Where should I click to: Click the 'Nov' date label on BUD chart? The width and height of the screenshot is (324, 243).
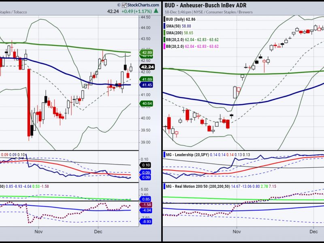point(237,232)
